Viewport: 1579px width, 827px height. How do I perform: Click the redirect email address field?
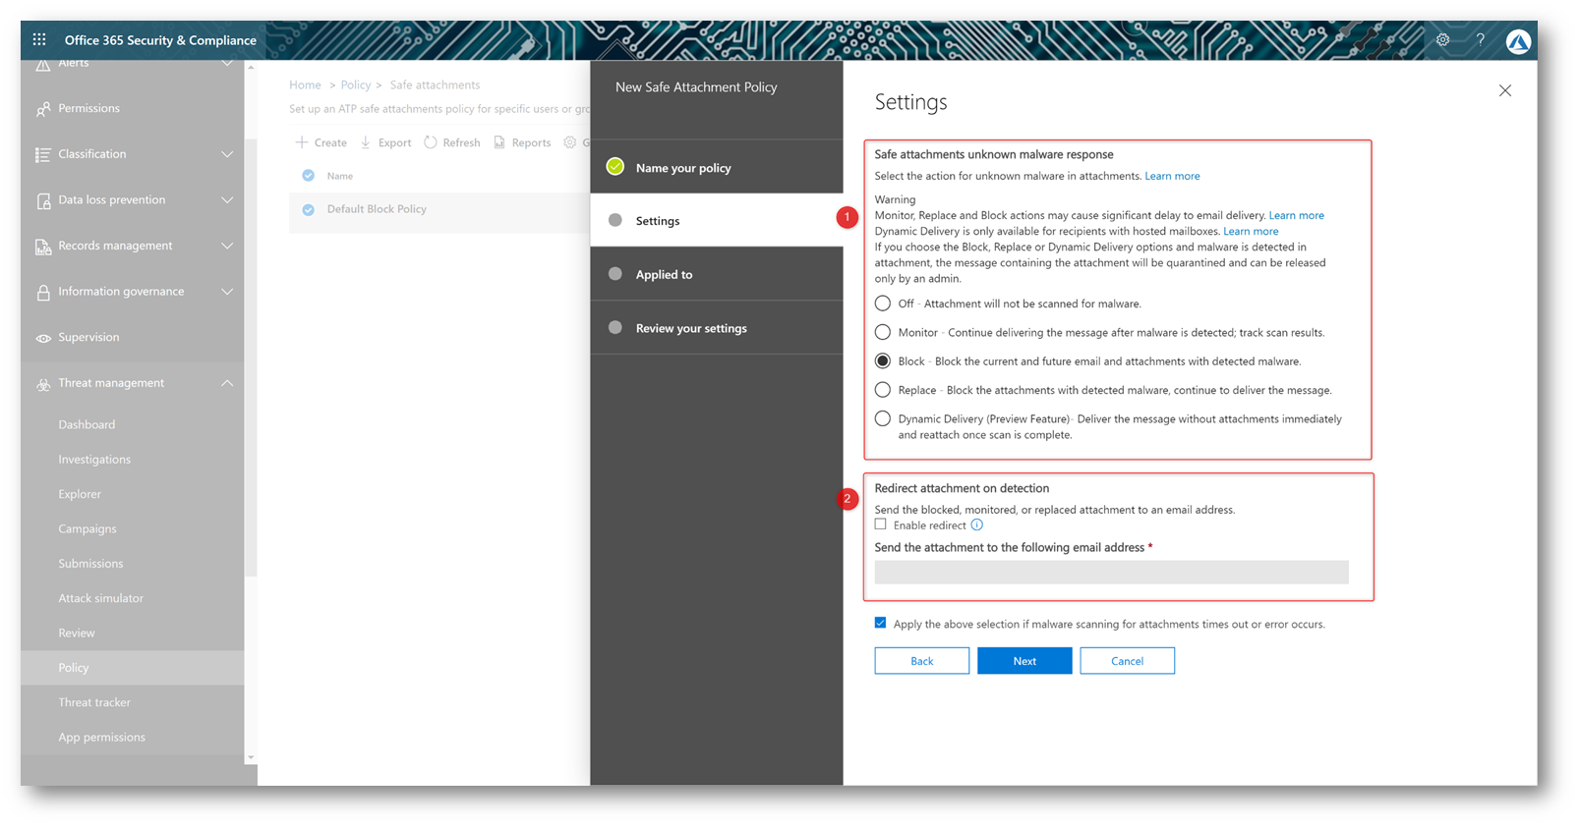(1111, 572)
